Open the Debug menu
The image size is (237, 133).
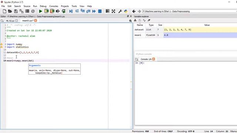click(43, 6)
